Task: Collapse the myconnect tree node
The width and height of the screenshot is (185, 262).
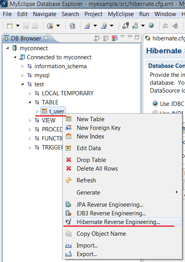Action: coord(7,48)
